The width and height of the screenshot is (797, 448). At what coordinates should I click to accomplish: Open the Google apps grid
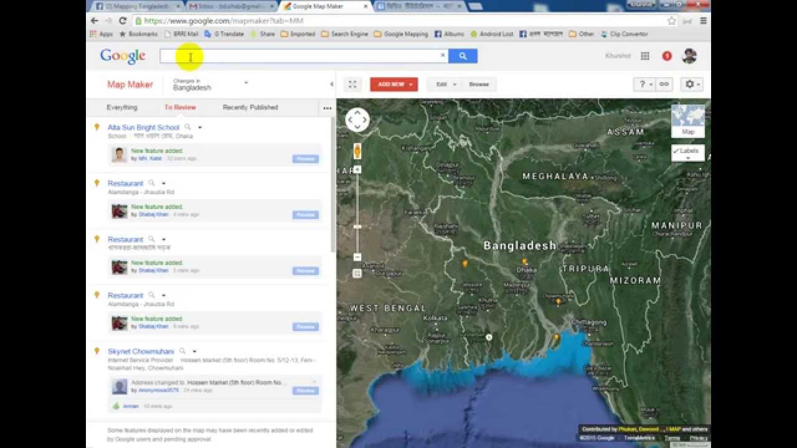645,56
